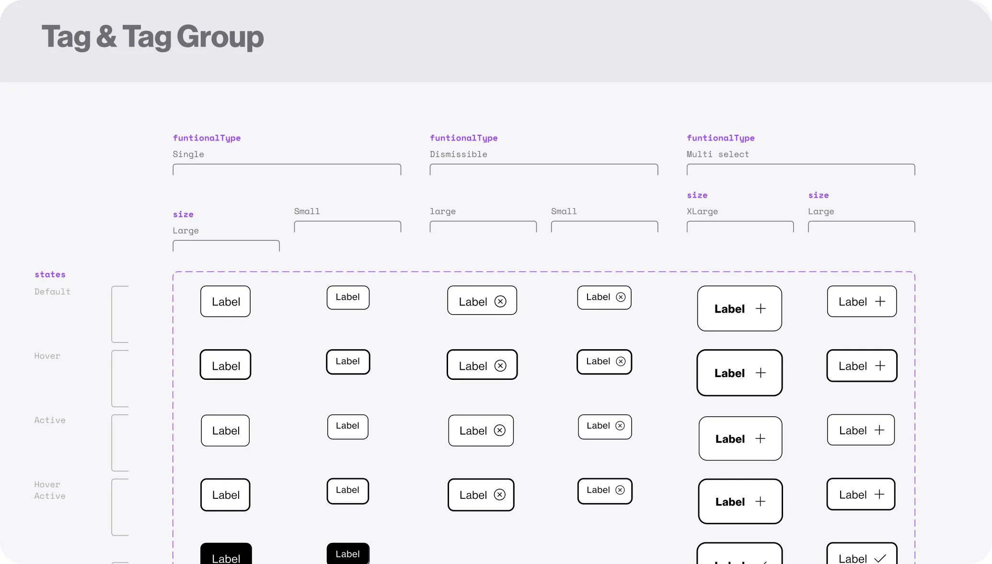The height and width of the screenshot is (564, 992).
Task: Click the XLarge size label
Action: click(x=702, y=211)
